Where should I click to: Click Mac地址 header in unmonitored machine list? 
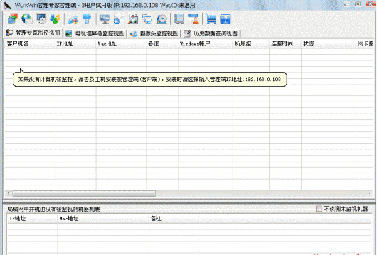(103, 219)
